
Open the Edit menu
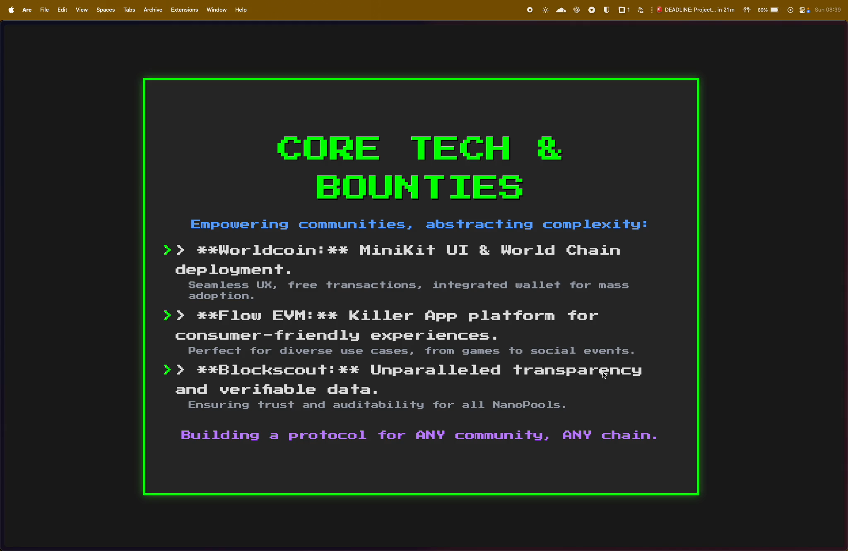point(62,10)
